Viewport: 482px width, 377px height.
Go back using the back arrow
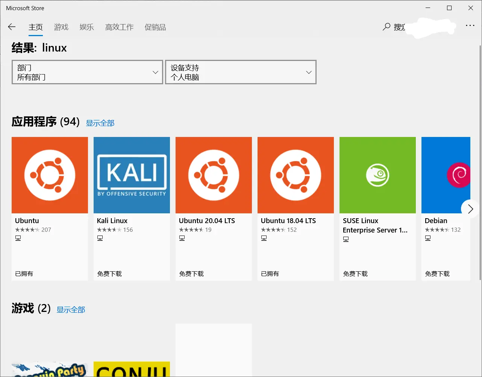click(12, 27)
